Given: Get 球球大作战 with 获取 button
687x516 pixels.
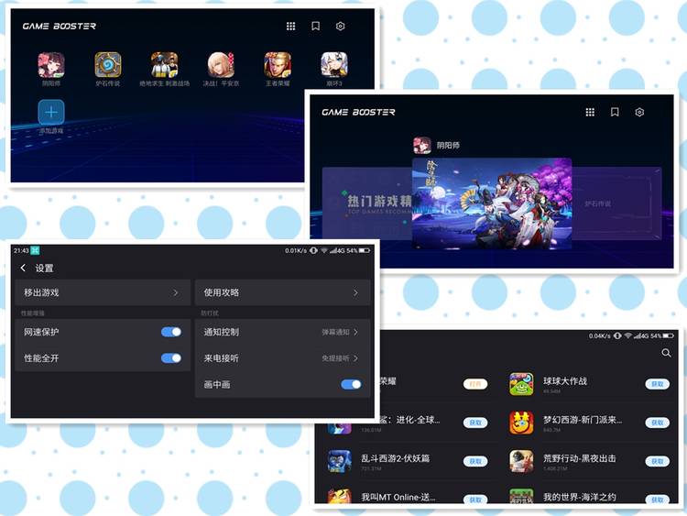Looking at the screenshot, I should 657,384.
